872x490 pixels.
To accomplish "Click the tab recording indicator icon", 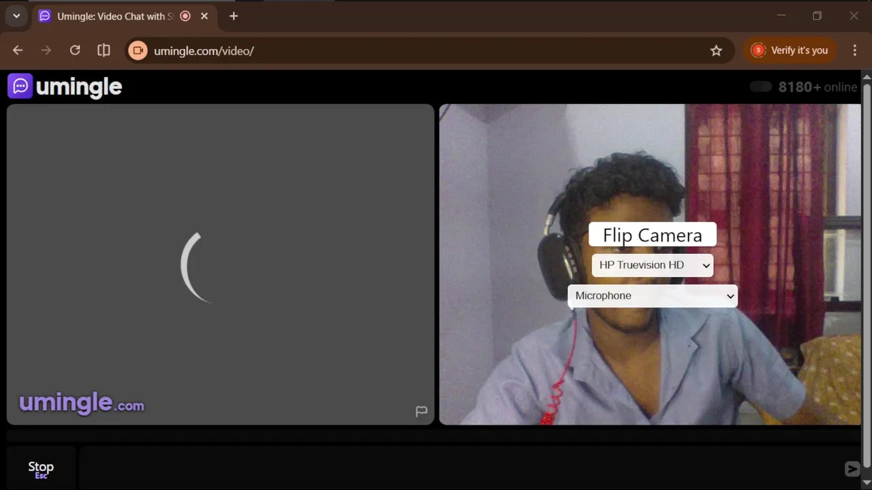I will [x=185, y=16].
